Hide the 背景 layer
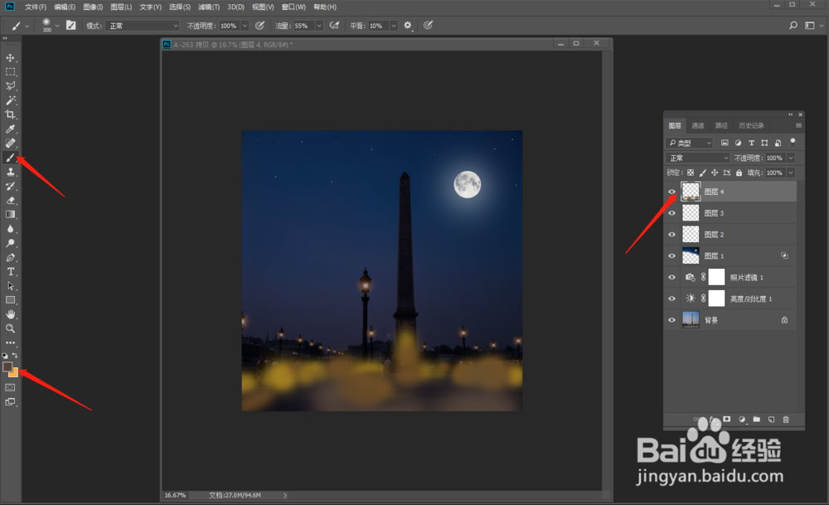The width and height of the screenshot is (829, 505). 672,320
